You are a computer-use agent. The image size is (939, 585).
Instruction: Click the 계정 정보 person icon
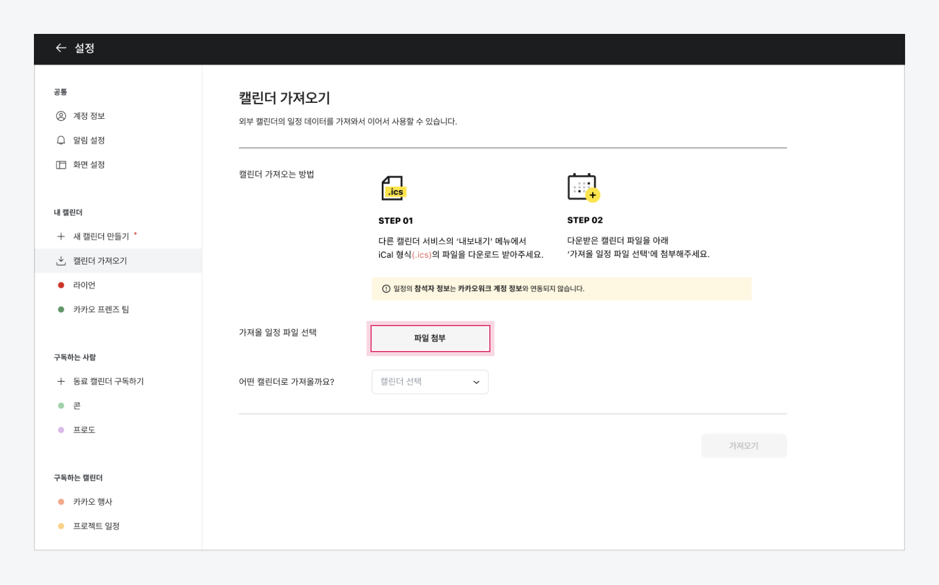(x=61, y=116)
